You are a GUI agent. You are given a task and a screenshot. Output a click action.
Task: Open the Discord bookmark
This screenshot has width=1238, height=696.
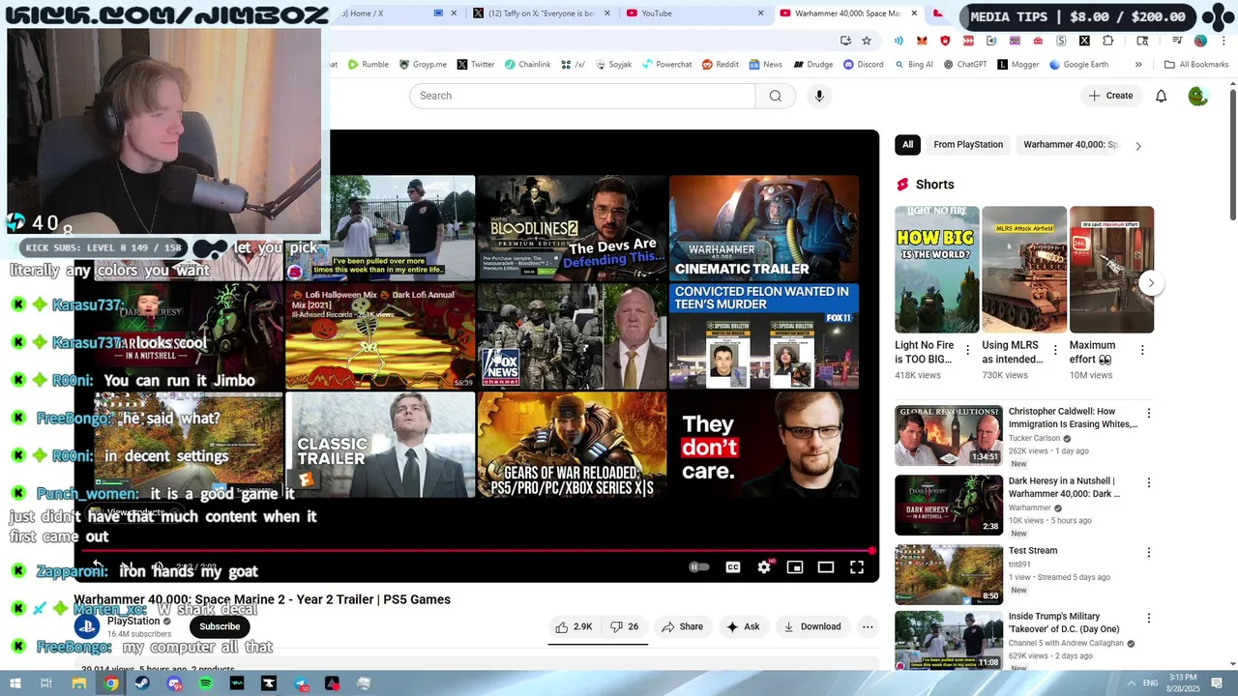(863, 65)
